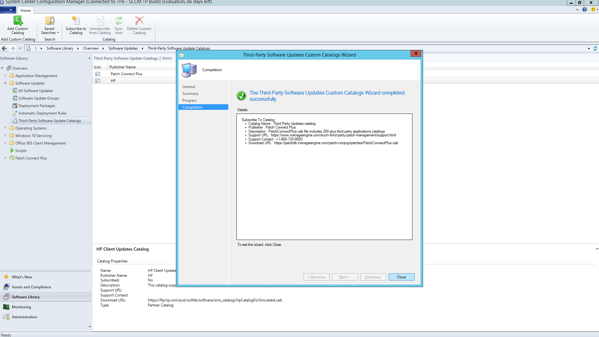Screen dimensions: 599x337
Task: Collapse the Software Updates tree node
Action: click(x=5, y=83)
